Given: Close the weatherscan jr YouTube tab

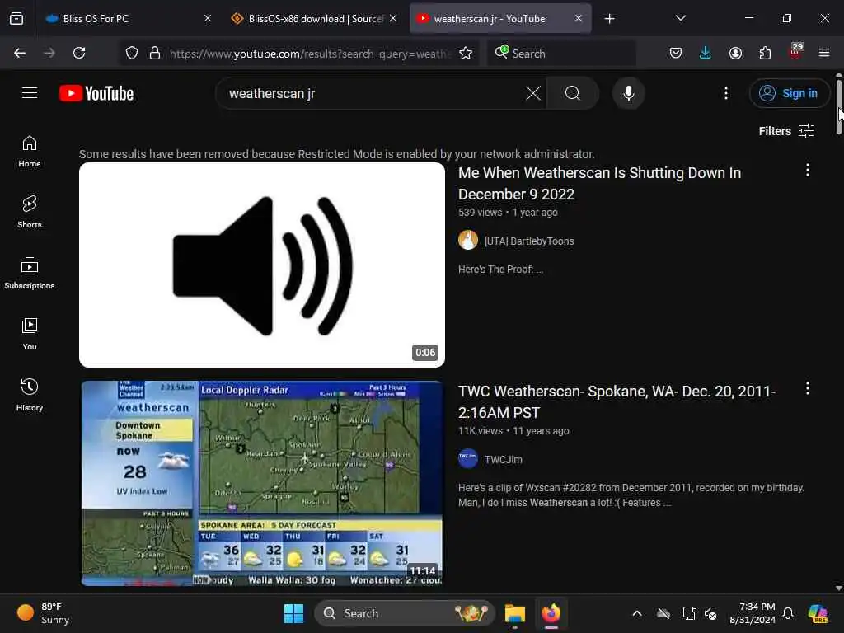Looking at the screenshot, I should 578,18.
